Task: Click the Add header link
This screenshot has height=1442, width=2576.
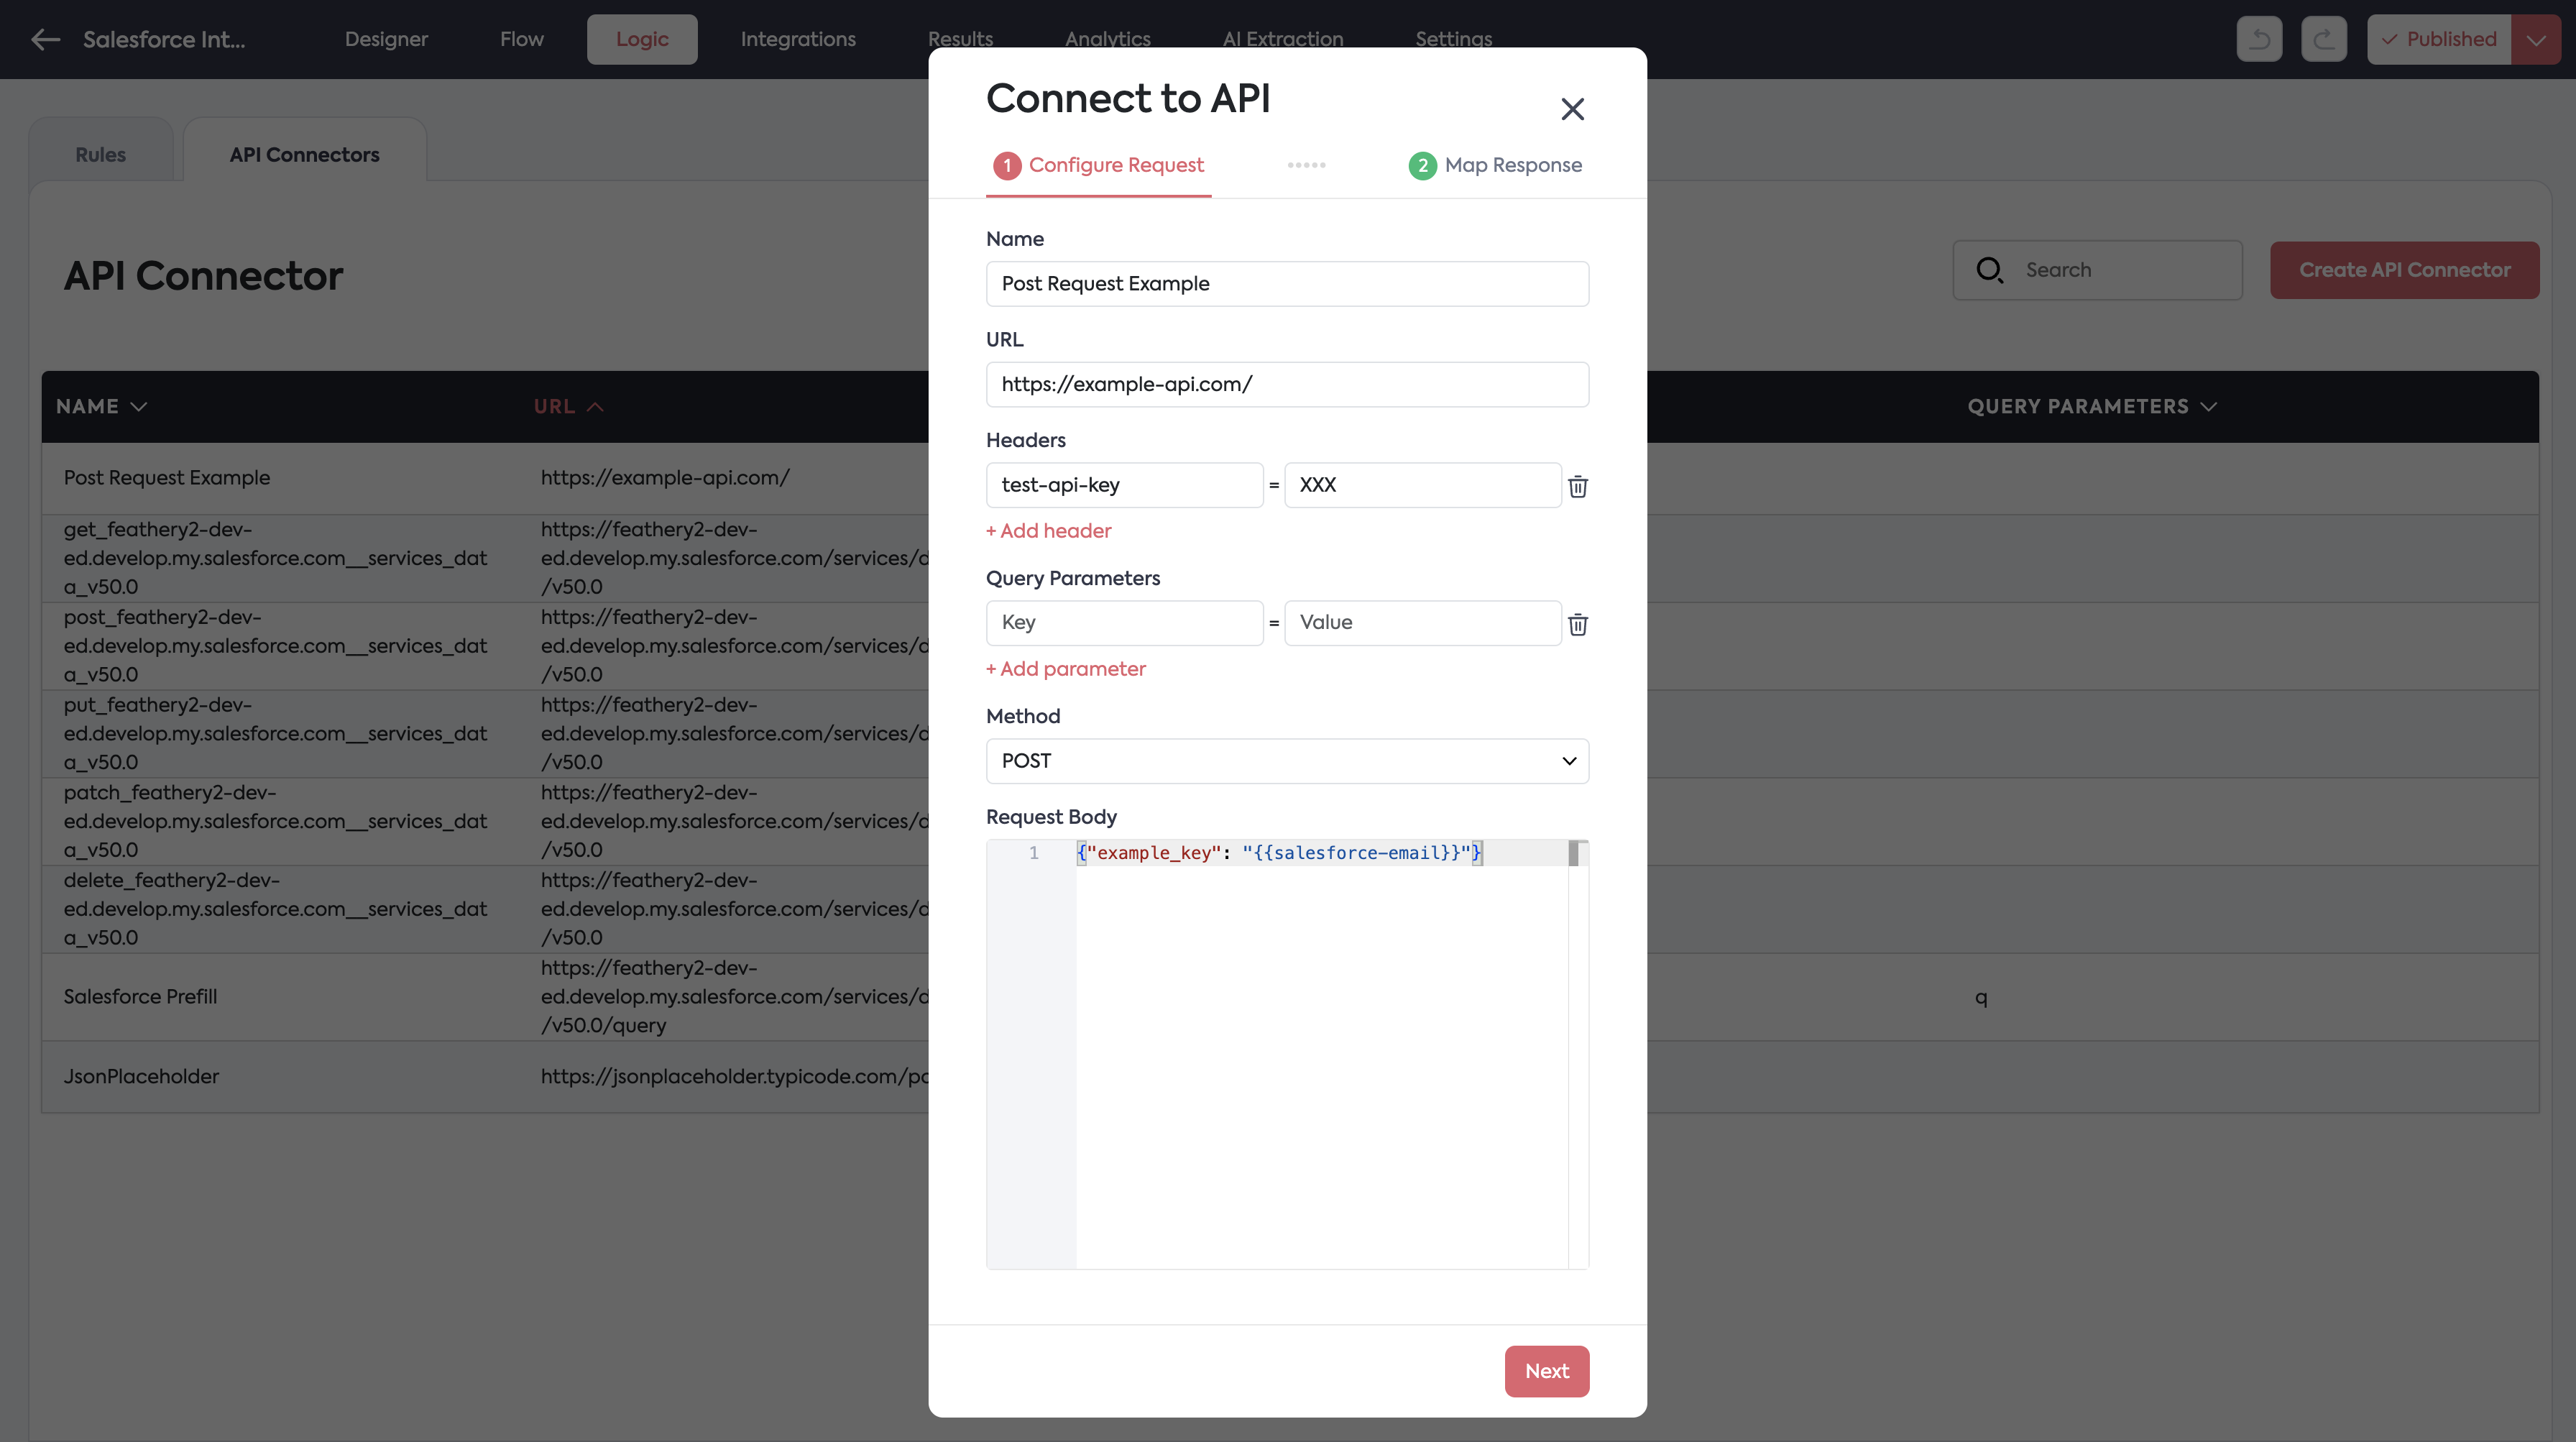Action: tap(1048, 531)
